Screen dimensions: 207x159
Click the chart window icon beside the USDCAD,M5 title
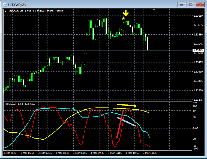click(x=5, y=5)
